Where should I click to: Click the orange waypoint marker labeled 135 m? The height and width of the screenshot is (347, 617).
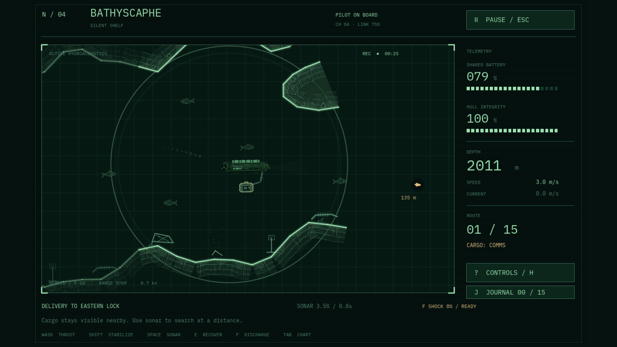[x=417, y=185]
